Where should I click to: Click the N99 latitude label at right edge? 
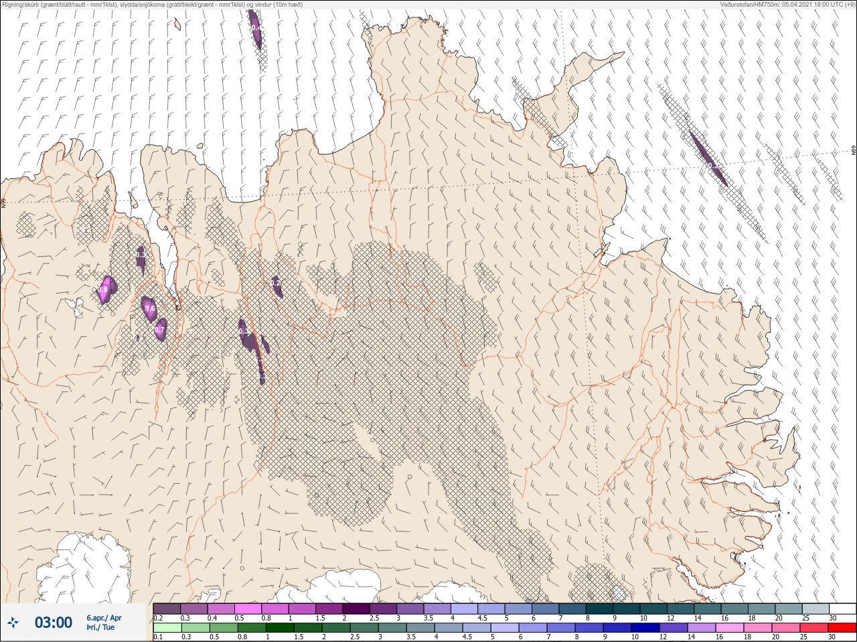point(854,151)
